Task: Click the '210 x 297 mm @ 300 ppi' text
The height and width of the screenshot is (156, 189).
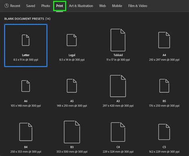Action: pos(164,60)
